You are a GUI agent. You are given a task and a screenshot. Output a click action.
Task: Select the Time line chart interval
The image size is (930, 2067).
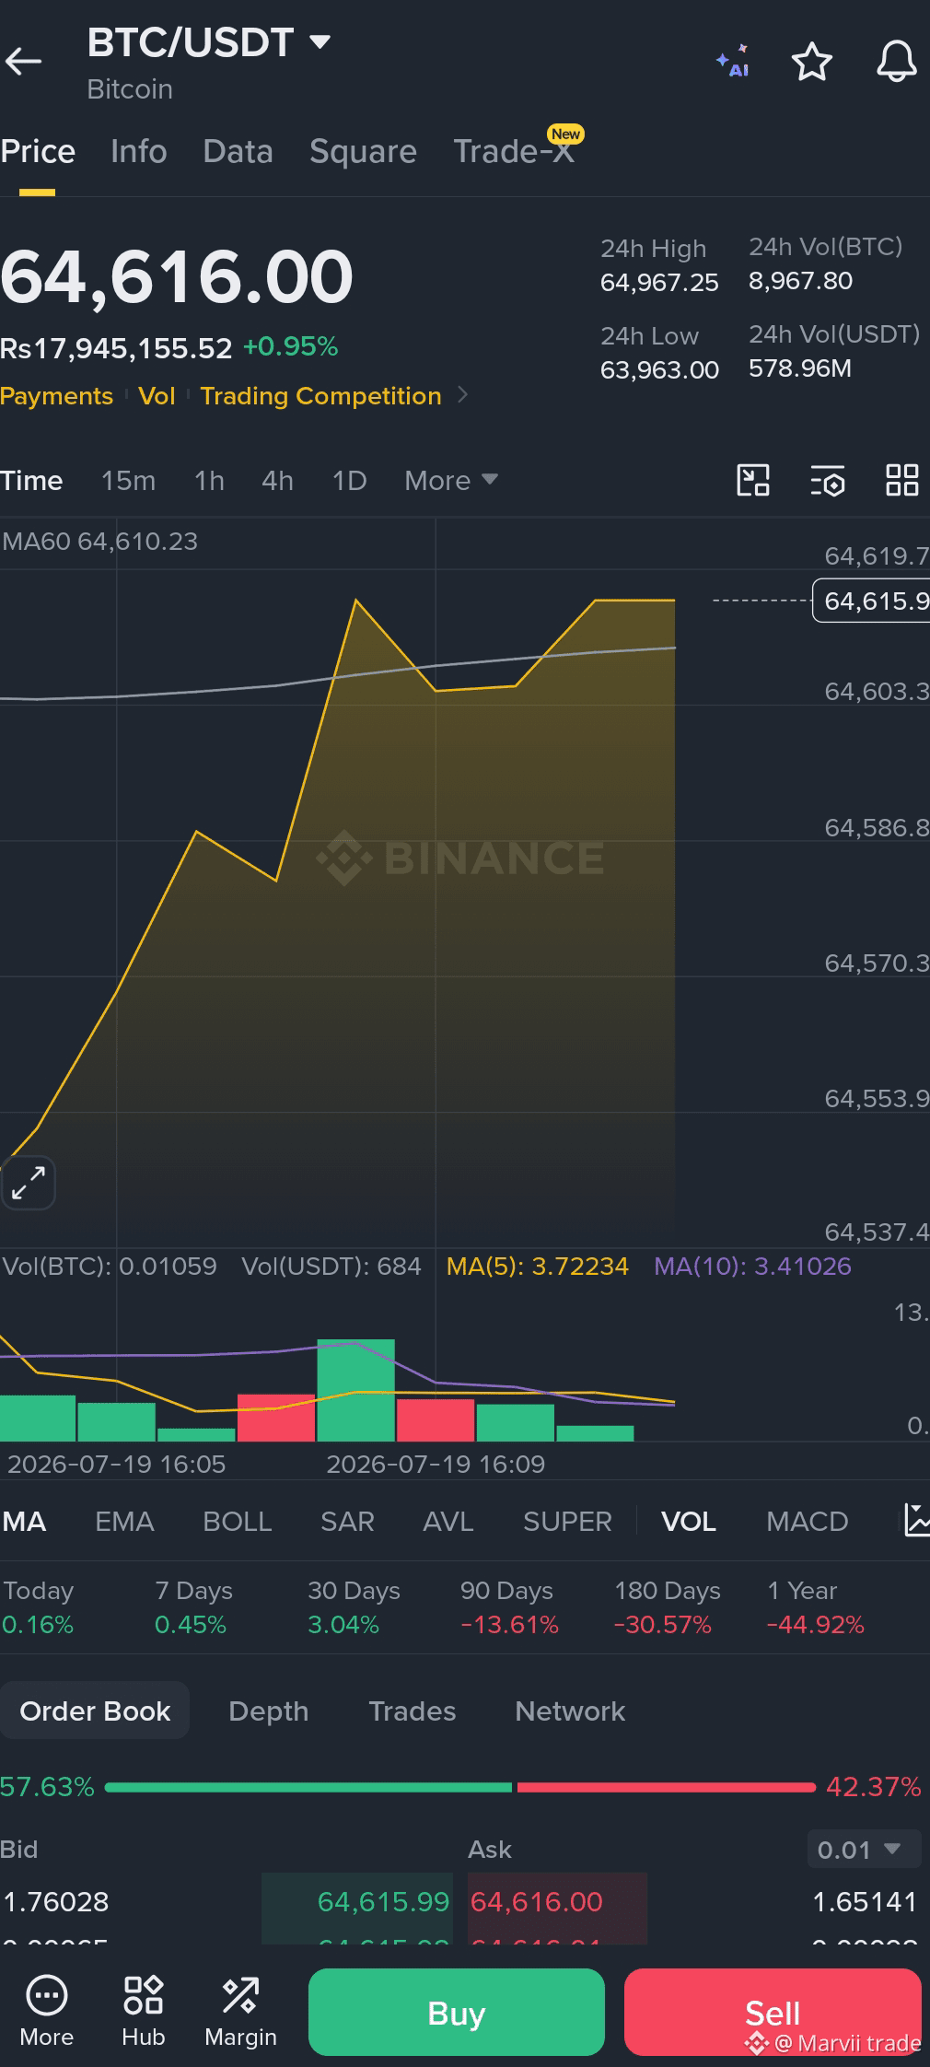point(31,480)
